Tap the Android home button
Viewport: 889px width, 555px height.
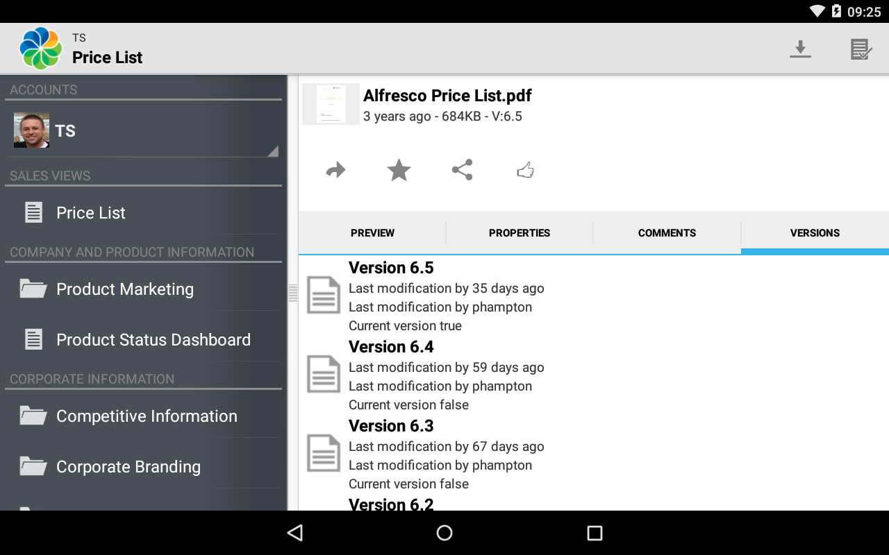pyautogui.click(x=444, y=533)
